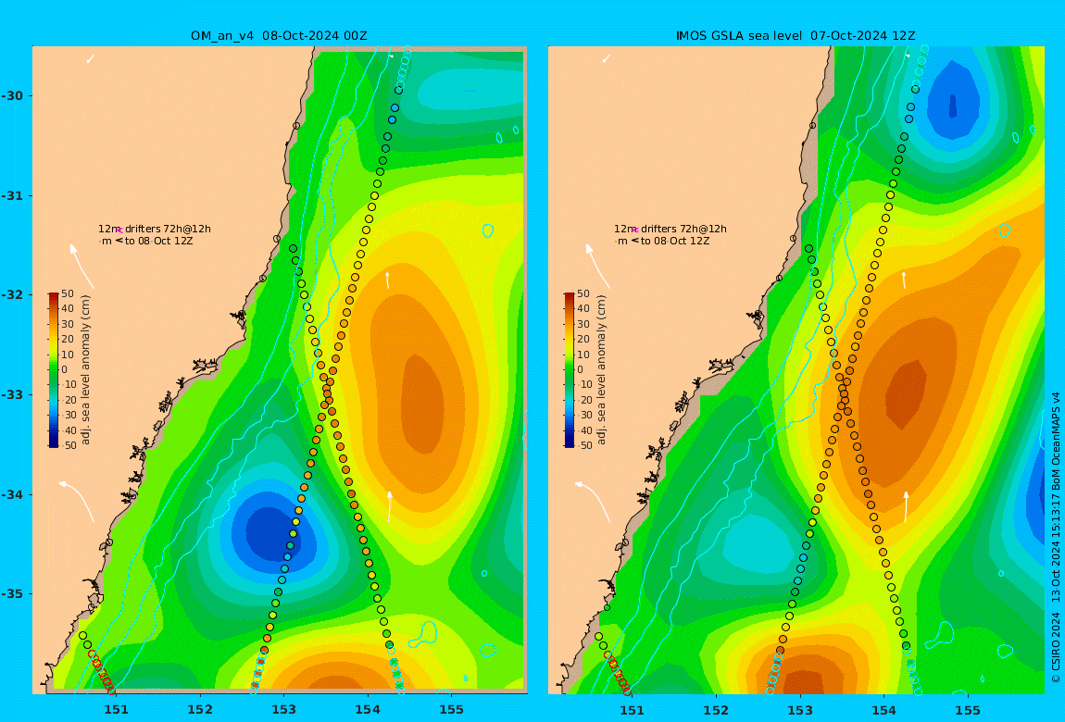The width and height of the screenshot is (1065, 722).
Task: Click '12m drifters 72h@12h' text on left map
Action: (x=155, y=230)
